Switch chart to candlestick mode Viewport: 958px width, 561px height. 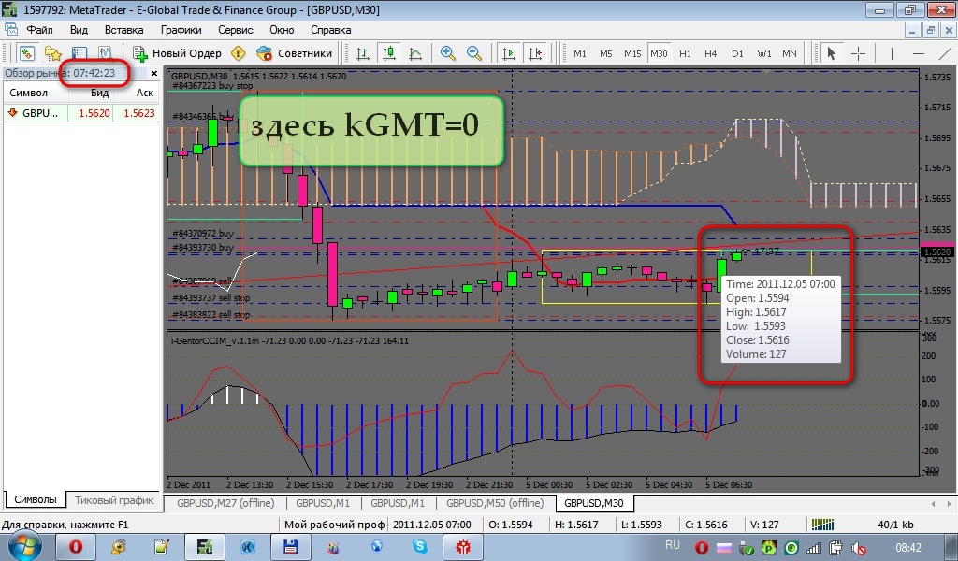[x=389, y=53]
